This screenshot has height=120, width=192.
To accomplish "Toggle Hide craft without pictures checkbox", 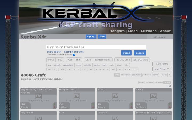I will coord(74,55).
